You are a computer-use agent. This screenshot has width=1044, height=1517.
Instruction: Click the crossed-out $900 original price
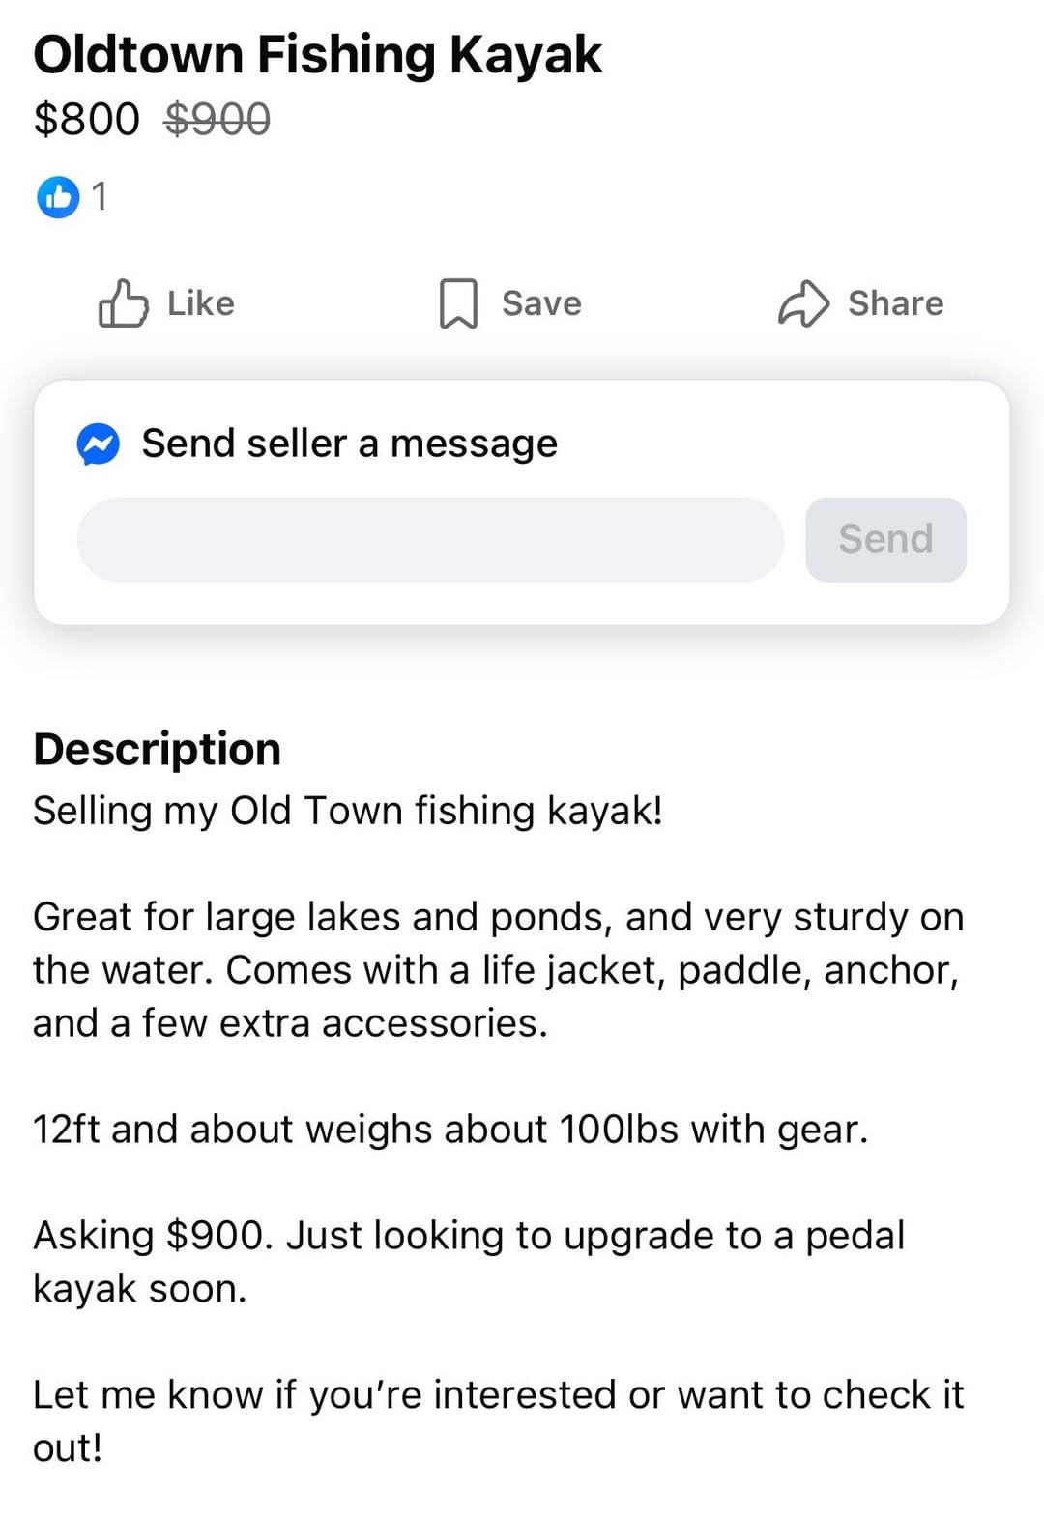tap(217, 120)
